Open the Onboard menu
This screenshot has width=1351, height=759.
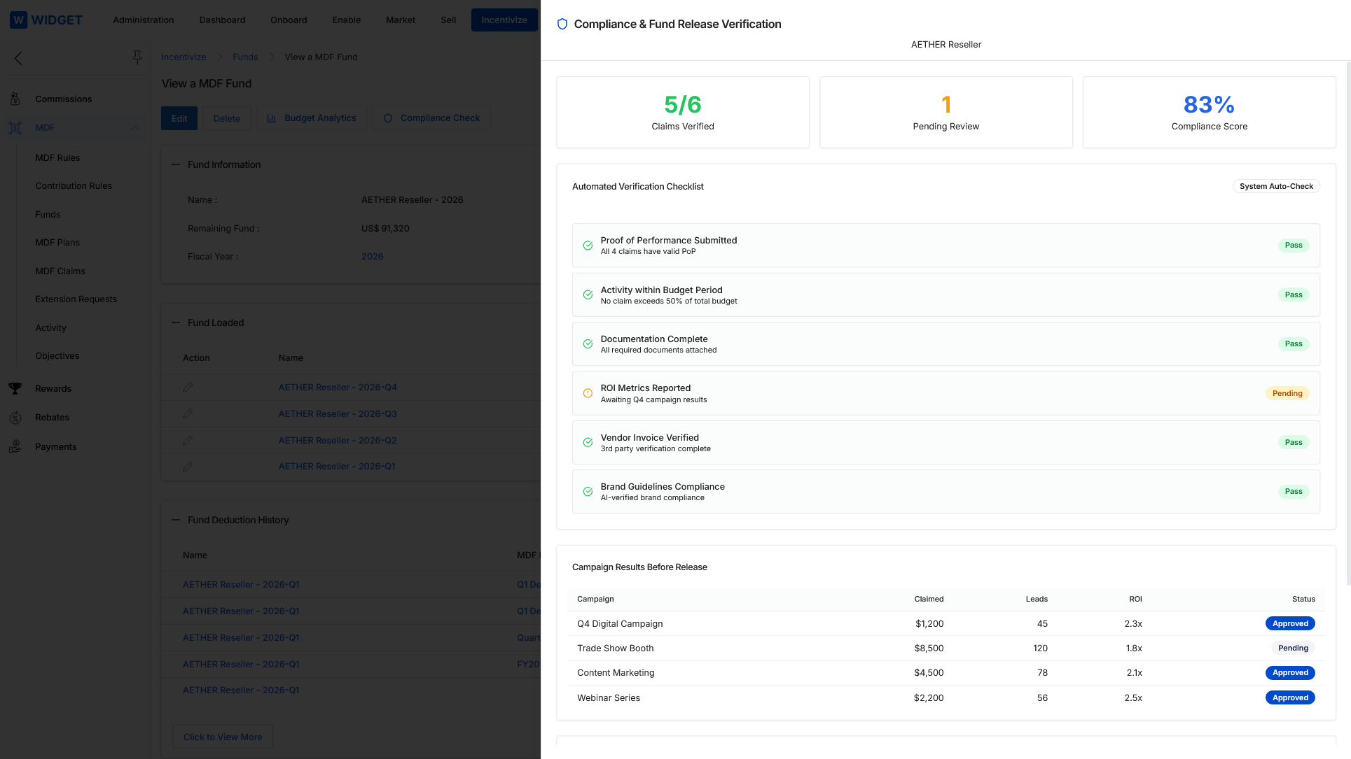tap(289, 20)
